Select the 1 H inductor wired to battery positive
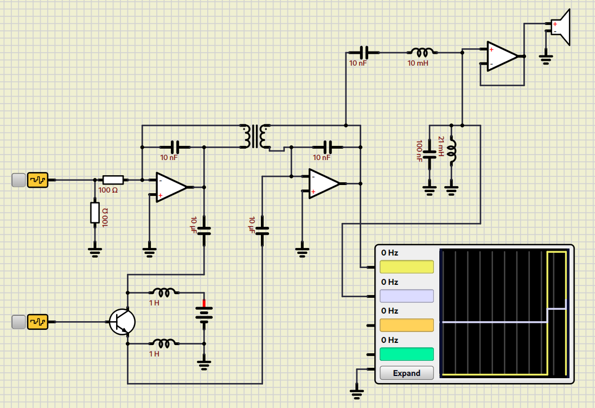Screen dimensions: 595x408 pyautogui.click(x=164, y=292)
